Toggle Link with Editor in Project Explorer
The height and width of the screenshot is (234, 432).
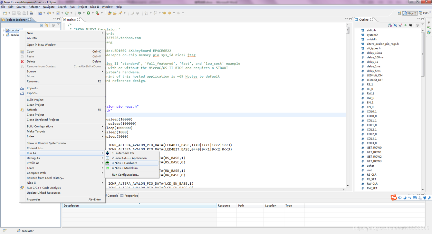click(47, 25)
